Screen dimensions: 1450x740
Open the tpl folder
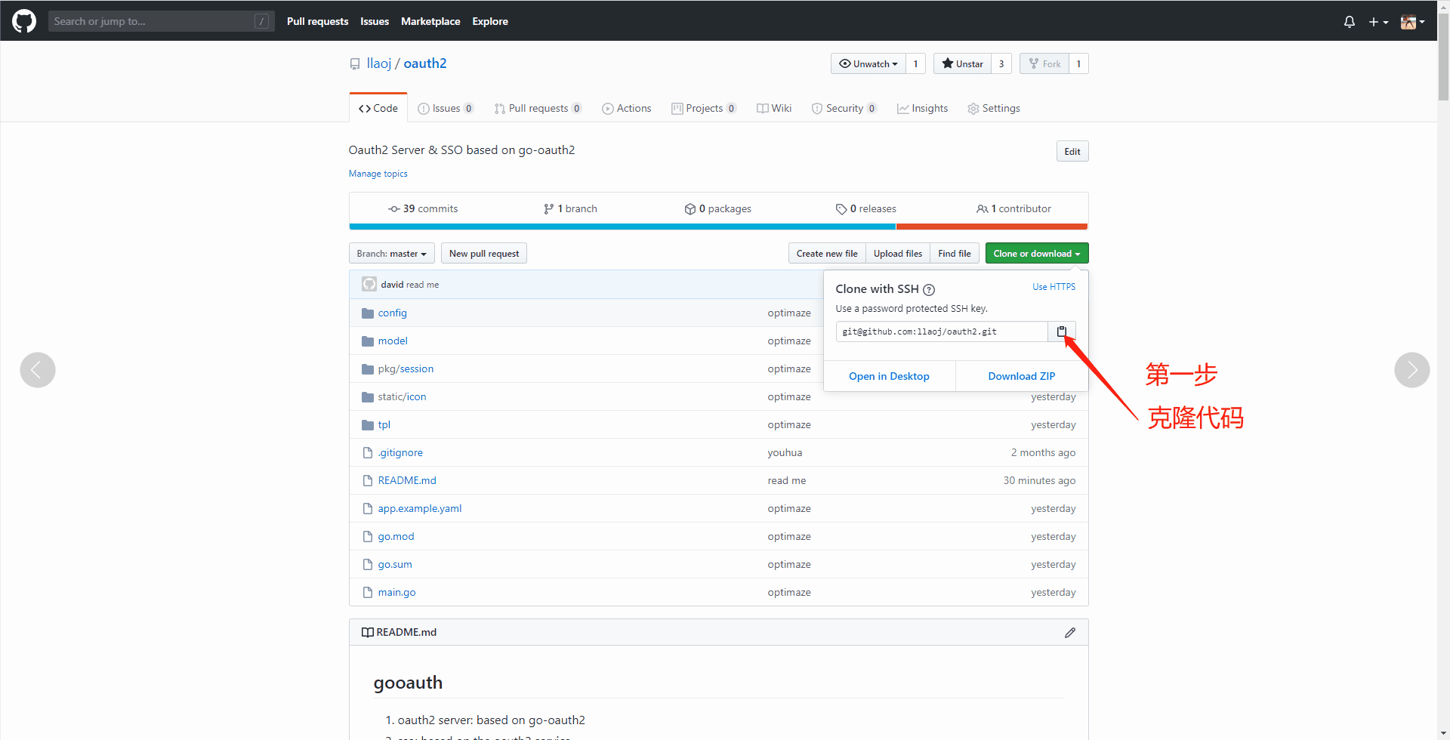(x=384, y=425)
